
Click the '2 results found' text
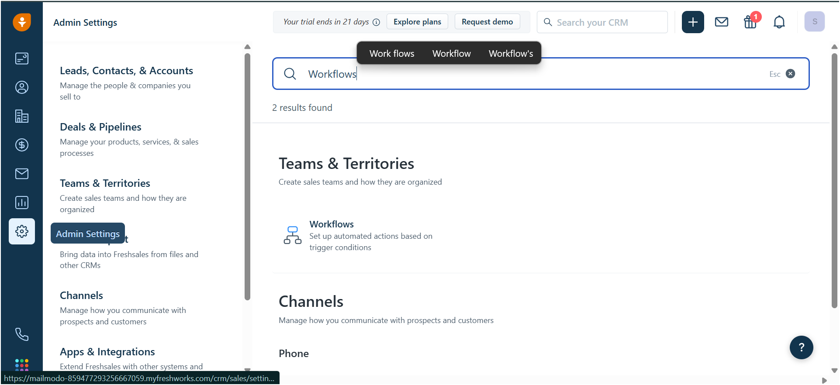point(302,108)
